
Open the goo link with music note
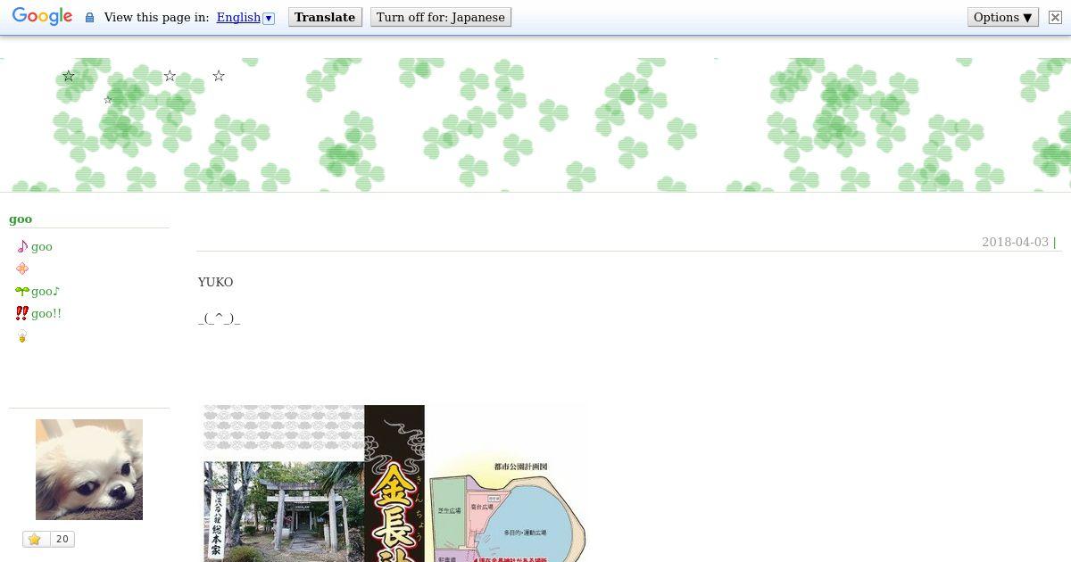pyautogui.click(x=42, y=246)
